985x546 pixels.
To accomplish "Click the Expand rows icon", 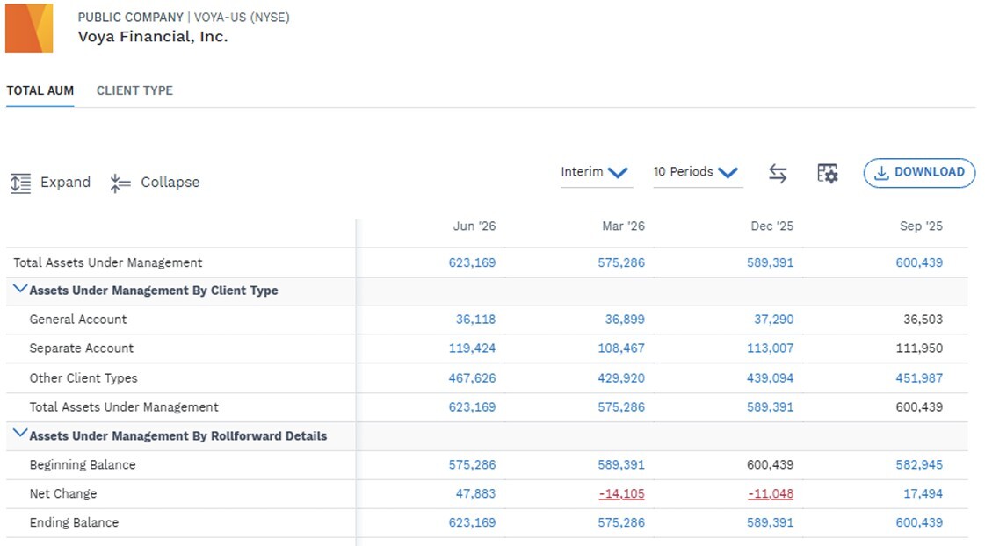I will pos(21,183).
